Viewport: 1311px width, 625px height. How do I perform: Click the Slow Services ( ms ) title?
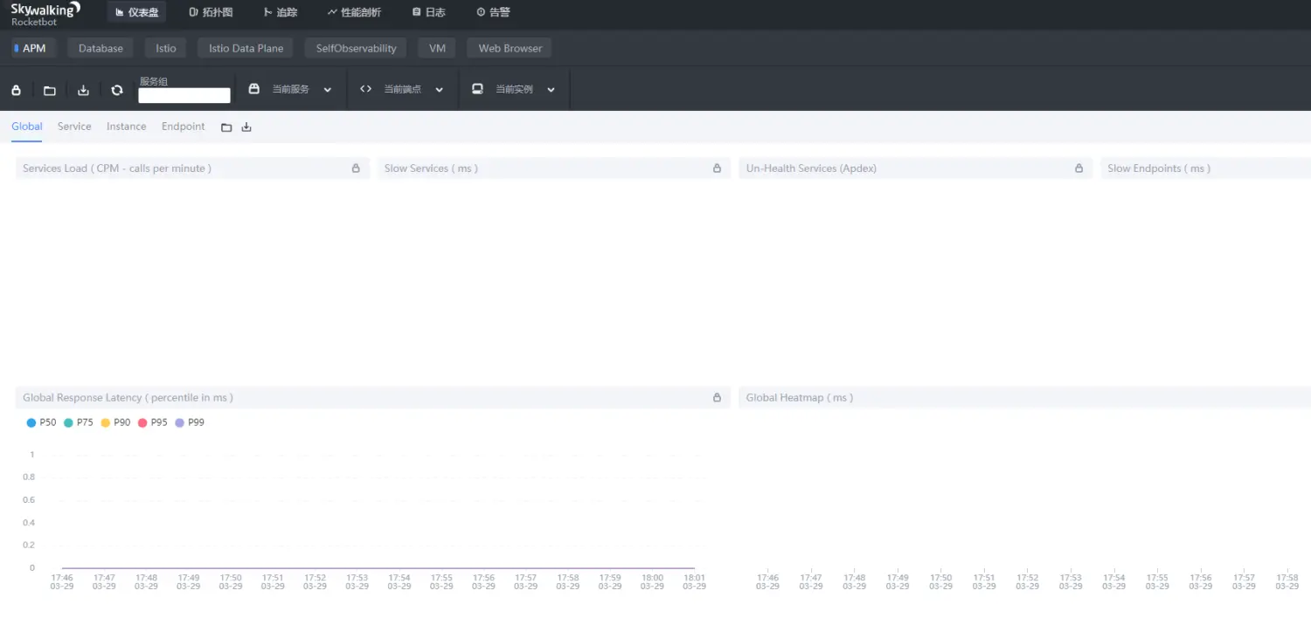click(x=431, y=168)
